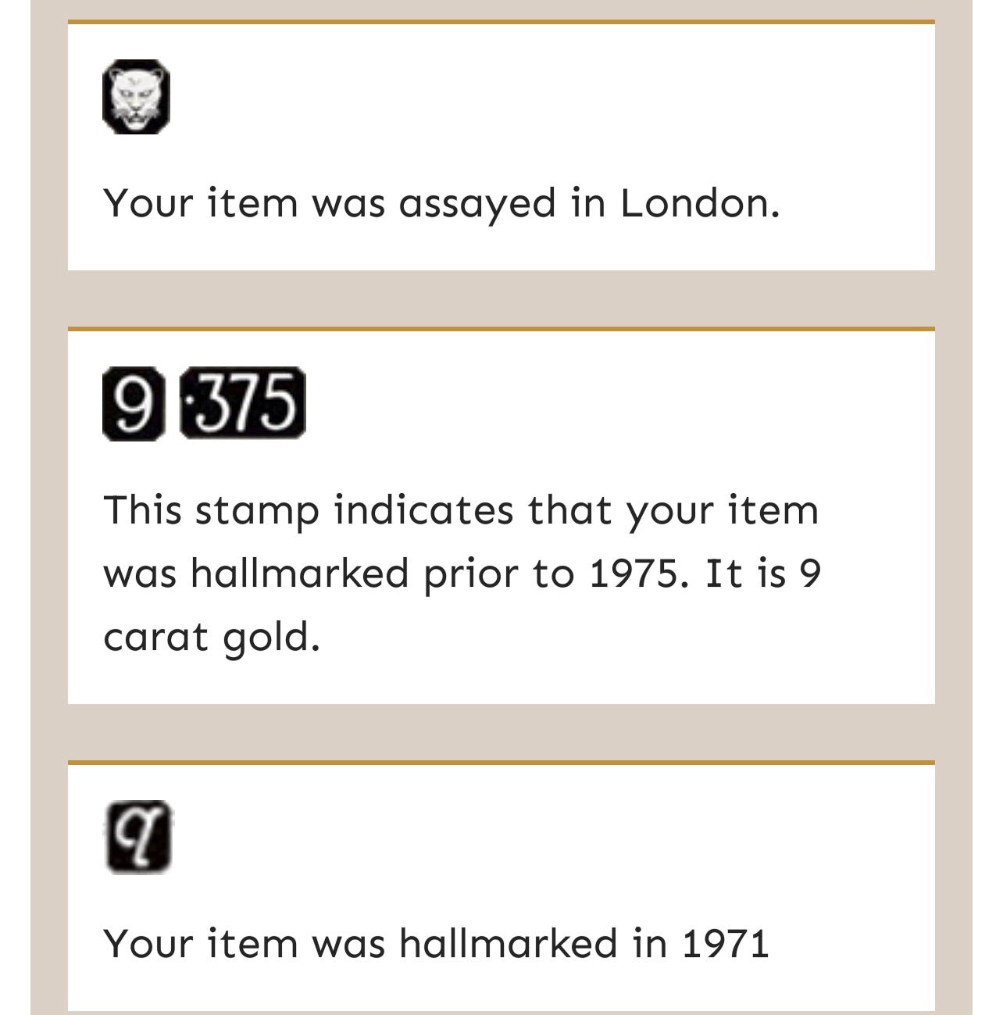Click gold border above date letter card
Image resolution: width=1003 pixels, height=1015 pixels.
point(501,763)
